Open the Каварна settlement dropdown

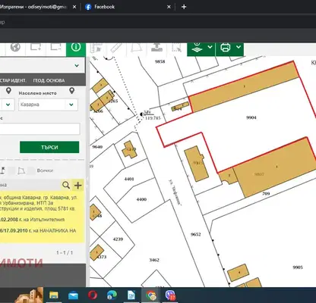[48, 105]
